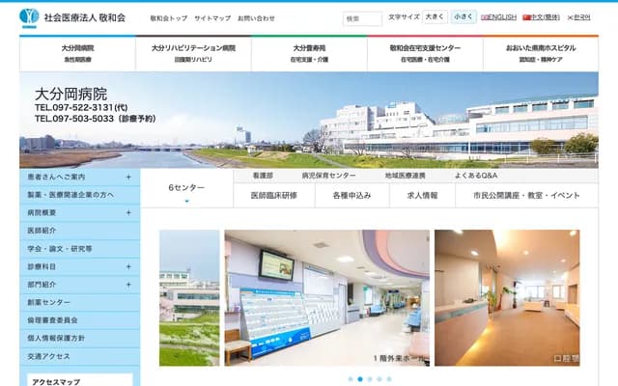Open the 各種申込み menu item

pyautogui.click(x=351, y=195)
